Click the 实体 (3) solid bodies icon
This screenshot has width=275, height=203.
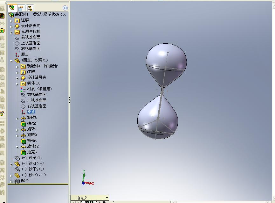coord(23,83)
